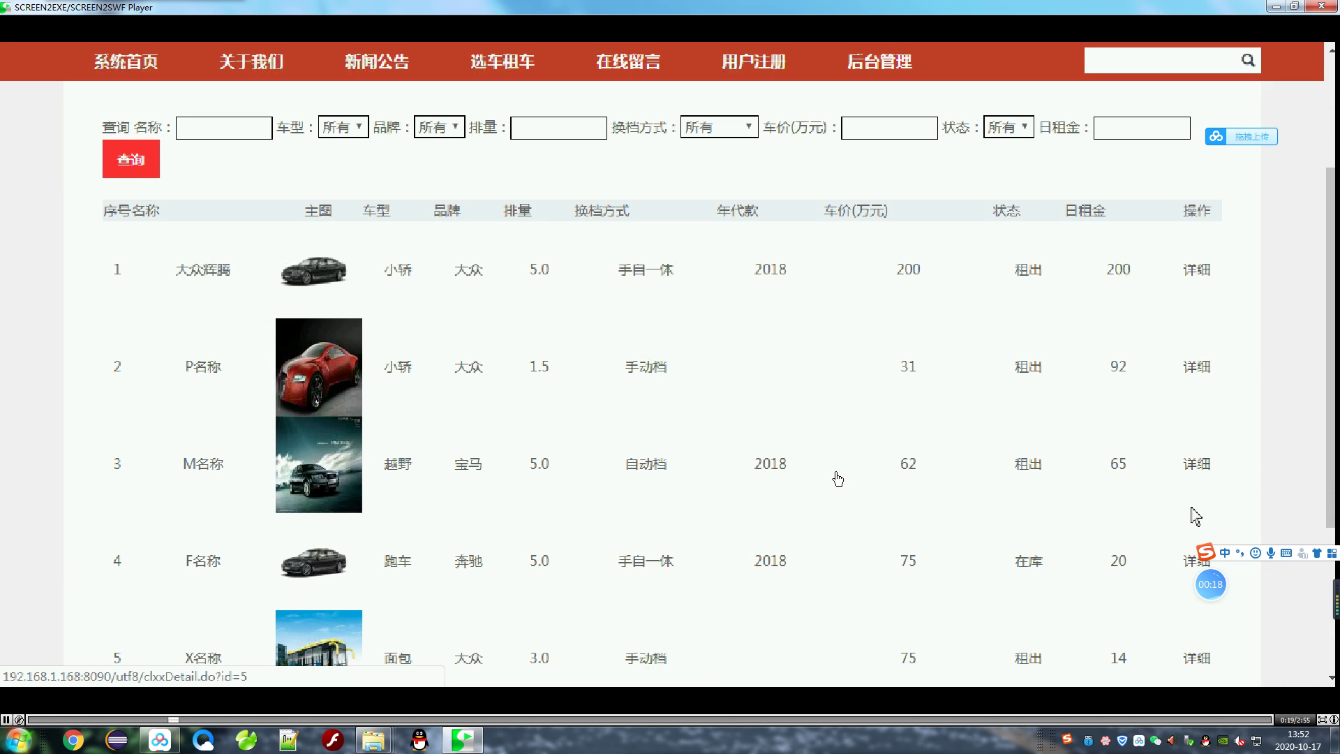Image resolution: width=1340 pixels, height=754 pixels.
Task: Click the network connection tray icon
Action: [1256, 741]
